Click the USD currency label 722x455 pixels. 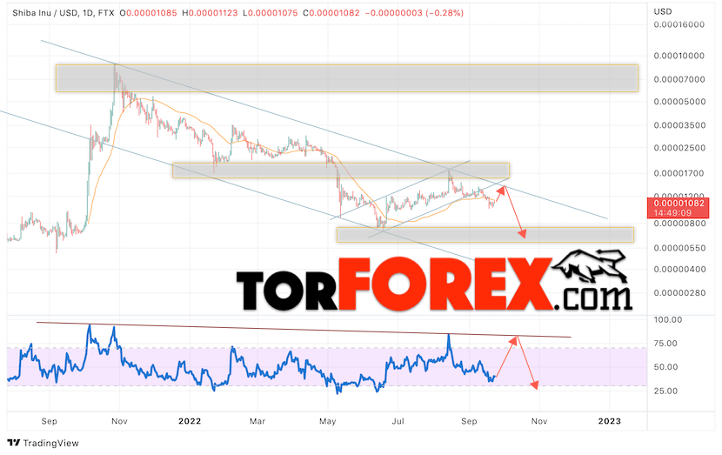tap(663, 11)
